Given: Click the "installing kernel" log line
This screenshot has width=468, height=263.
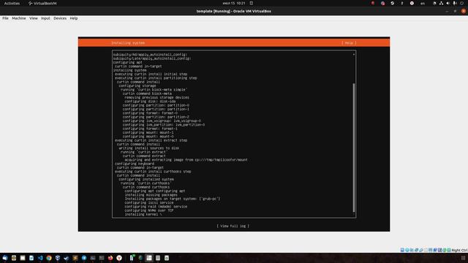Looking at the screenshot, I should tap(143, 214).
